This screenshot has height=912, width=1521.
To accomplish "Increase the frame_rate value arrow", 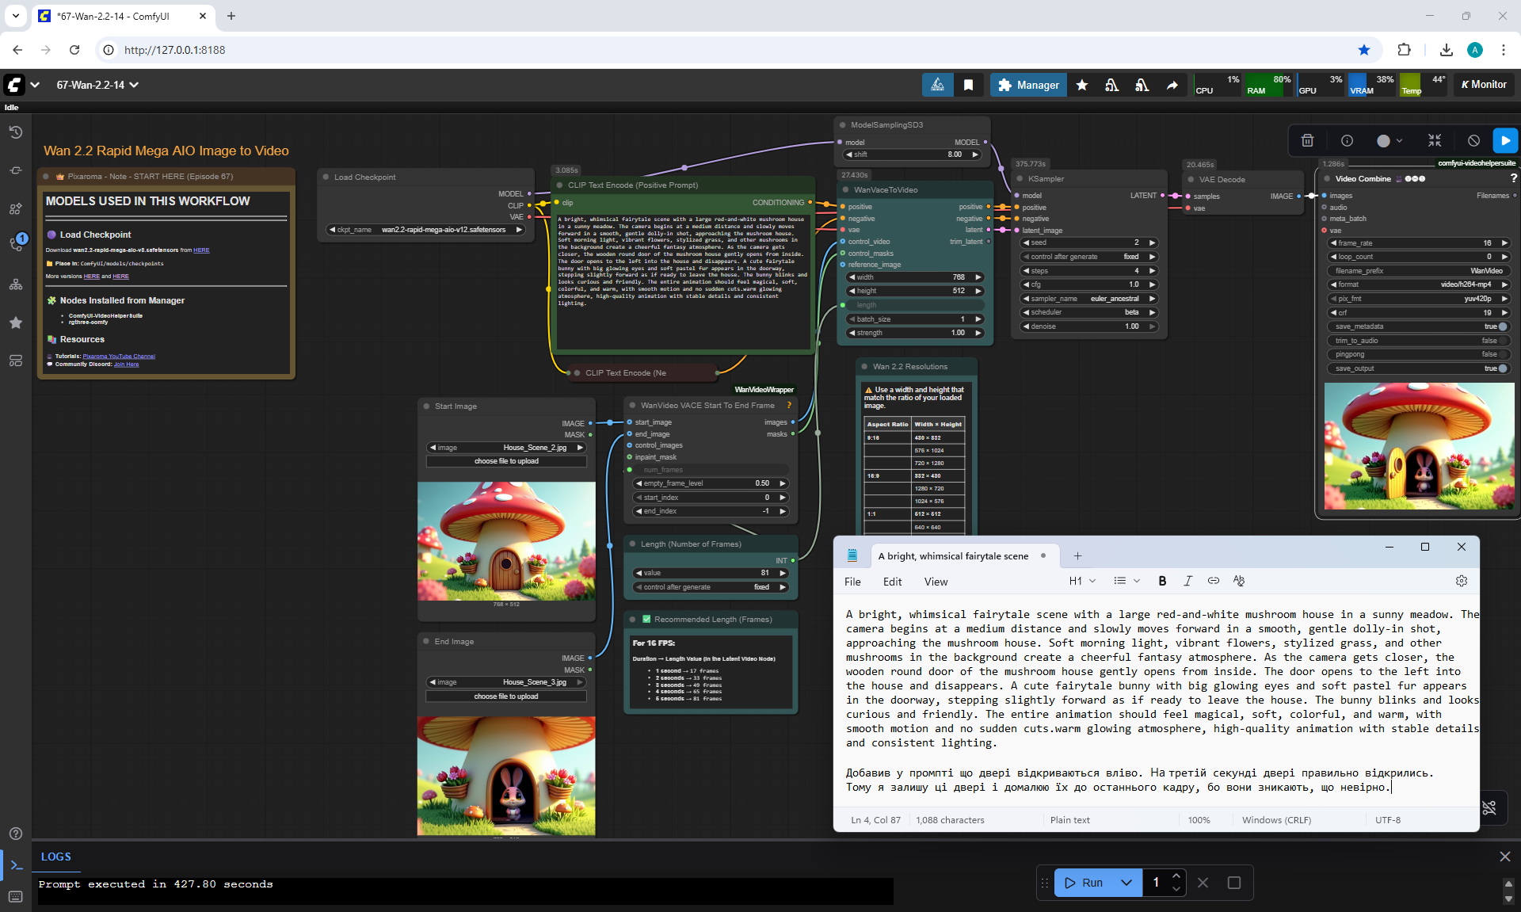I will click(x=1504, y=243).
